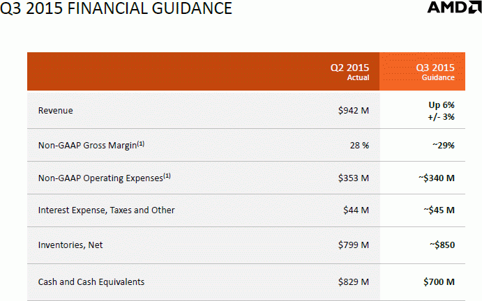Select the Cash and Cash Equivalents label
Screen dimensions: 482x301
tap(91, 282)
